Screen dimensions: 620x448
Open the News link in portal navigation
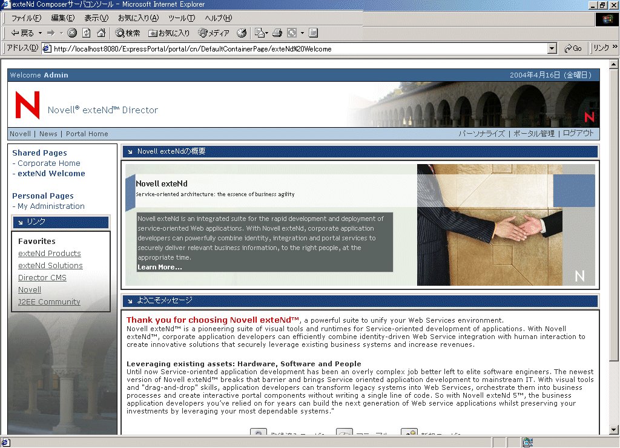(48, 134)
